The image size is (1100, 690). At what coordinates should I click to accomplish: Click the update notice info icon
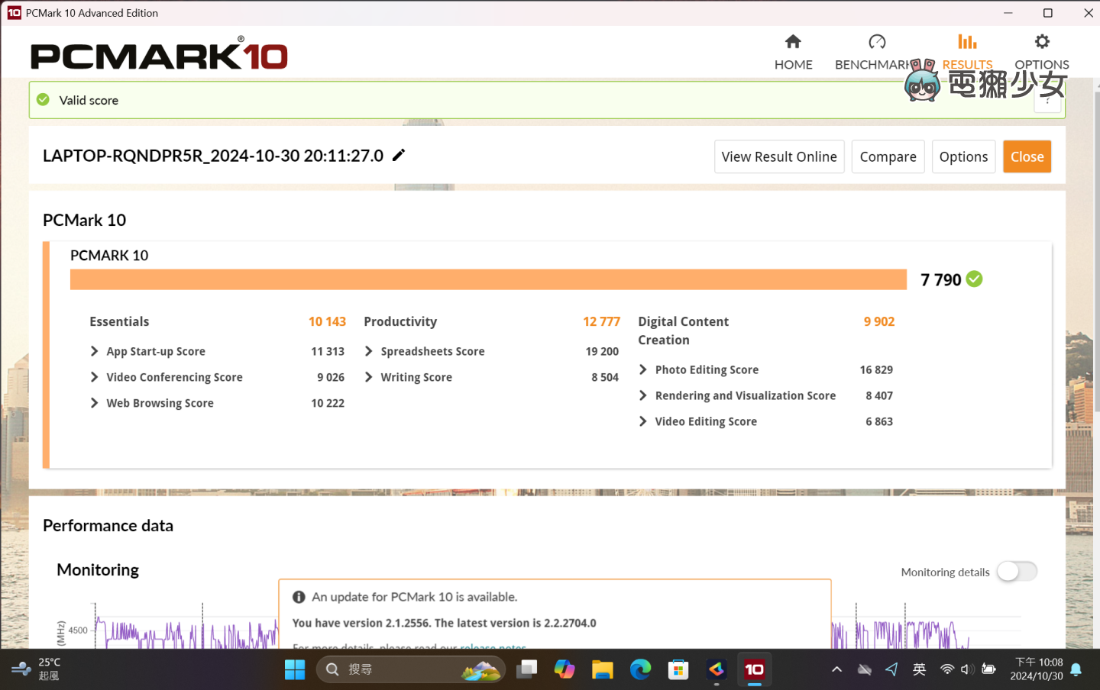pyautogui.click(x=299, y=597)
